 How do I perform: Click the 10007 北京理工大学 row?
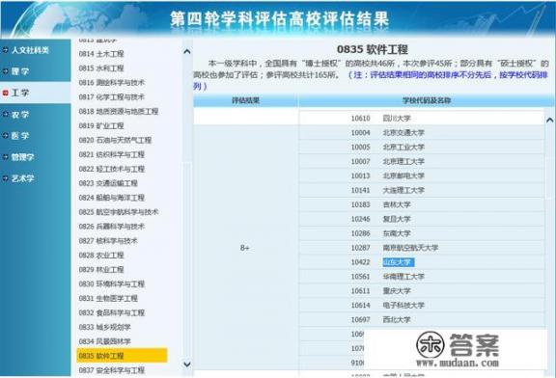[x=421, y=161]
